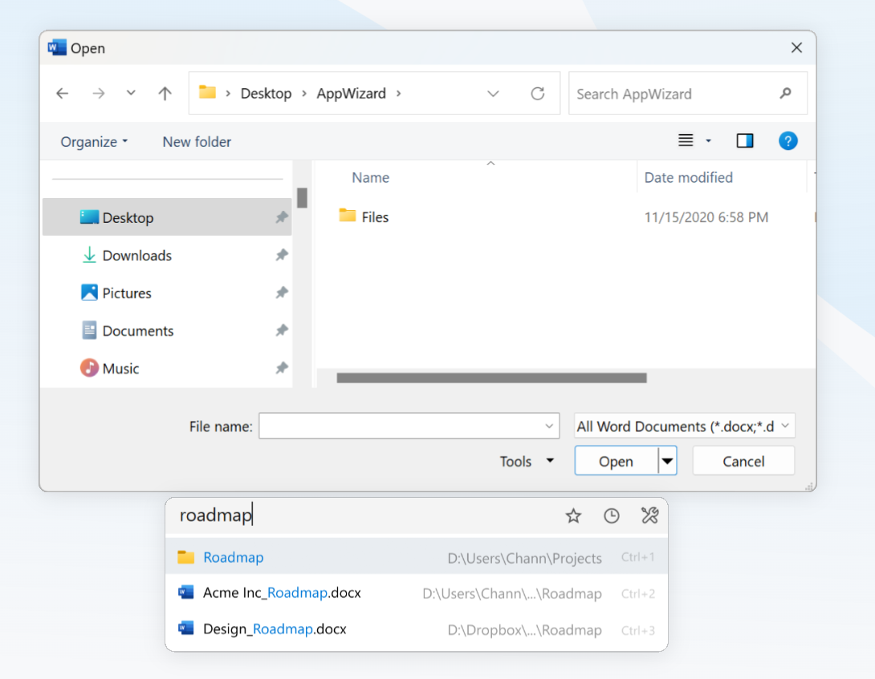Expand the file type filter dropdown
Viewport: 875px width, 679px height.
785,426
